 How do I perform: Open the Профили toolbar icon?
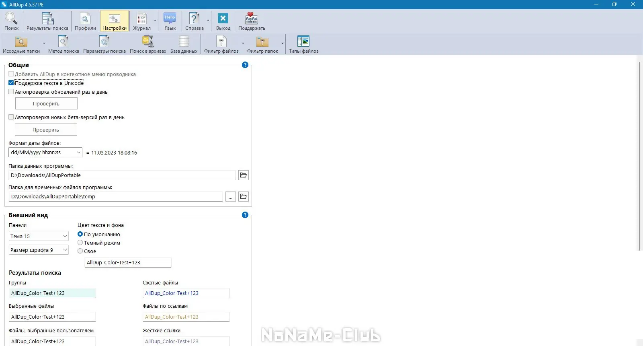[x=85, y=21]
